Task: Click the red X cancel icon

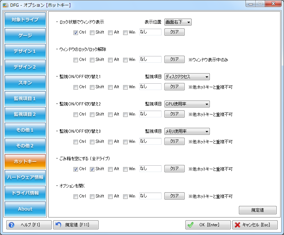Action: (x=237, y=225)
